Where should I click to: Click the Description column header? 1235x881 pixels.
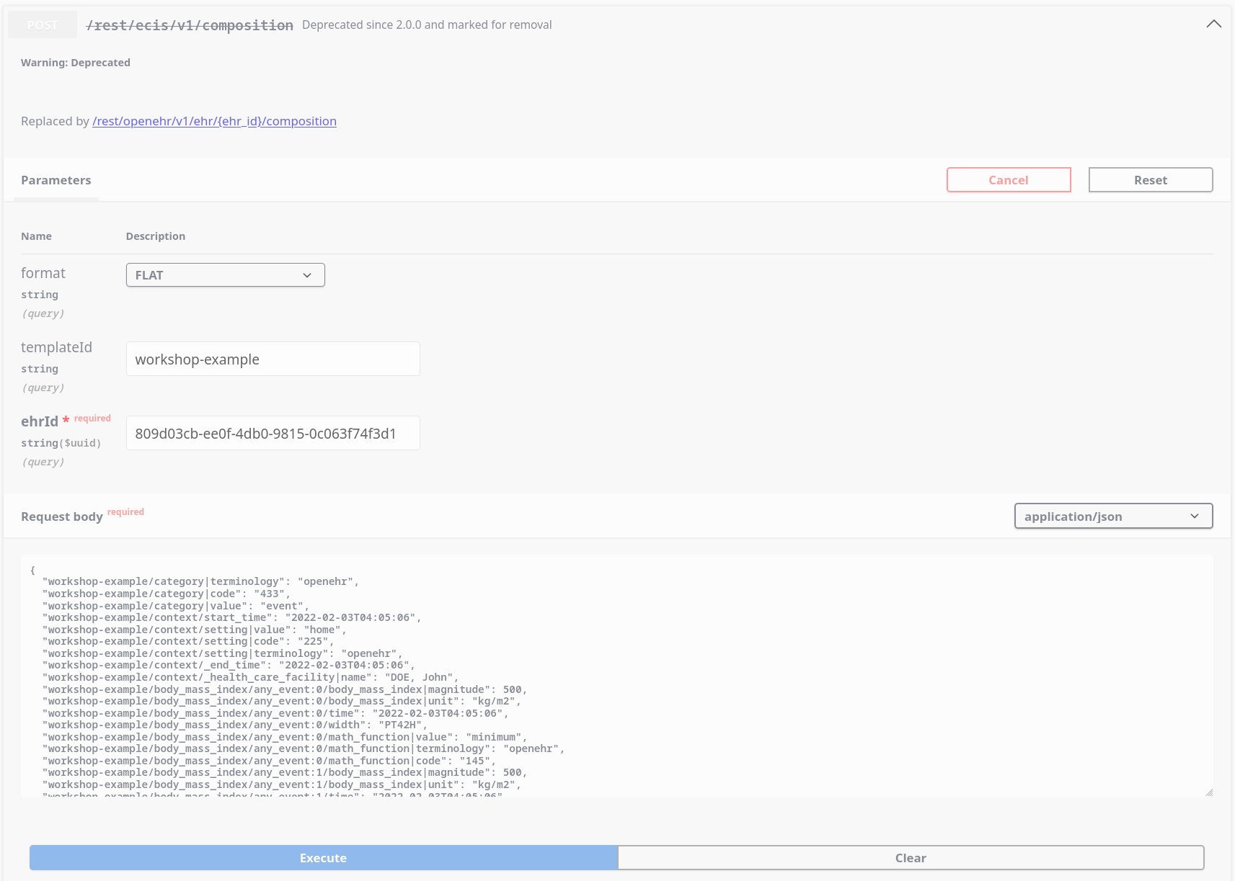[156, 236]
